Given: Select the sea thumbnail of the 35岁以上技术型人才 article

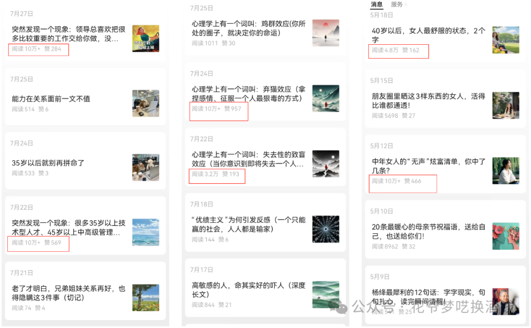Looking at the screenshot, I should click(146, 232).
